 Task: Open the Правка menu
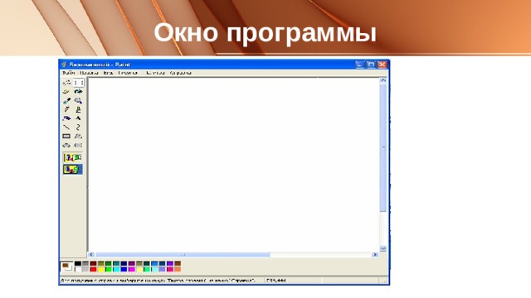(x=89, y=73)
